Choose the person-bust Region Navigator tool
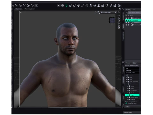 pyautogui.click(x=99, y=6)
